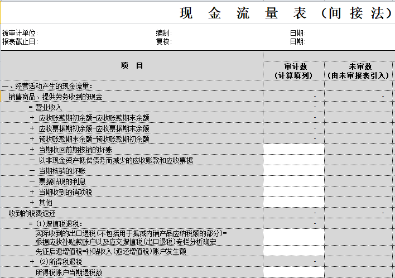395x278 pixels.
Task: Click 审计数 input cell for 当期收回前期核销的坏账
Action: (x=293, y=150)
